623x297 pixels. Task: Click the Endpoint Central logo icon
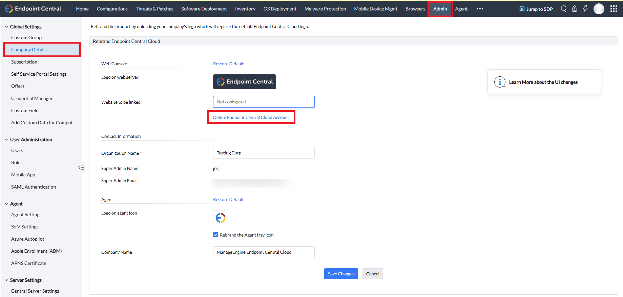click(9, 9)
